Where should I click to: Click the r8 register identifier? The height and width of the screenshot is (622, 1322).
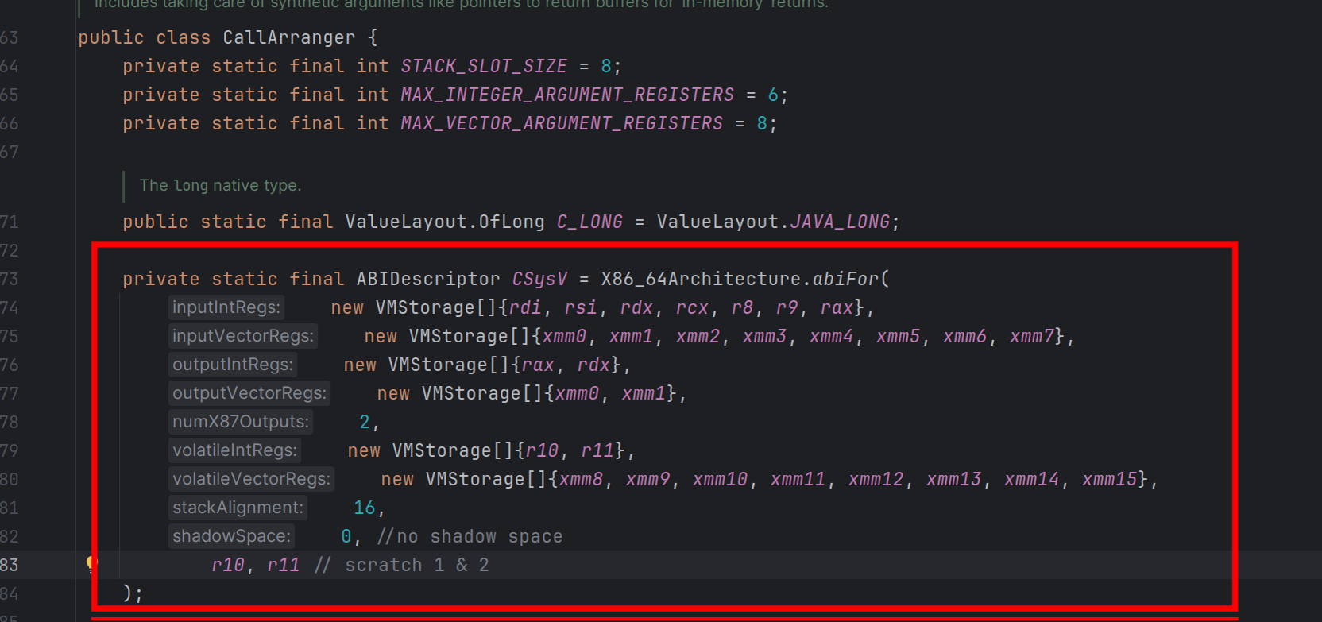(742, 307)
